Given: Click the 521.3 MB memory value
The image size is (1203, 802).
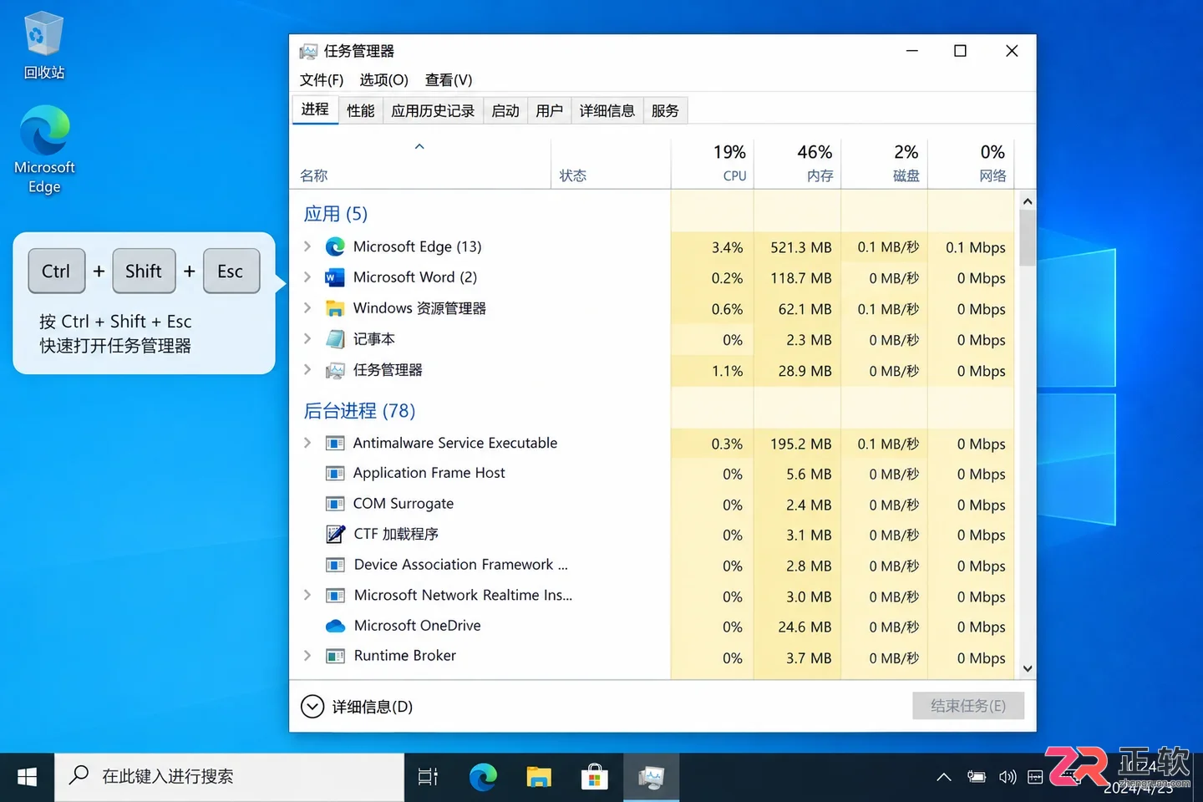Looking at the screenshot, I should [x=801, y=247].
